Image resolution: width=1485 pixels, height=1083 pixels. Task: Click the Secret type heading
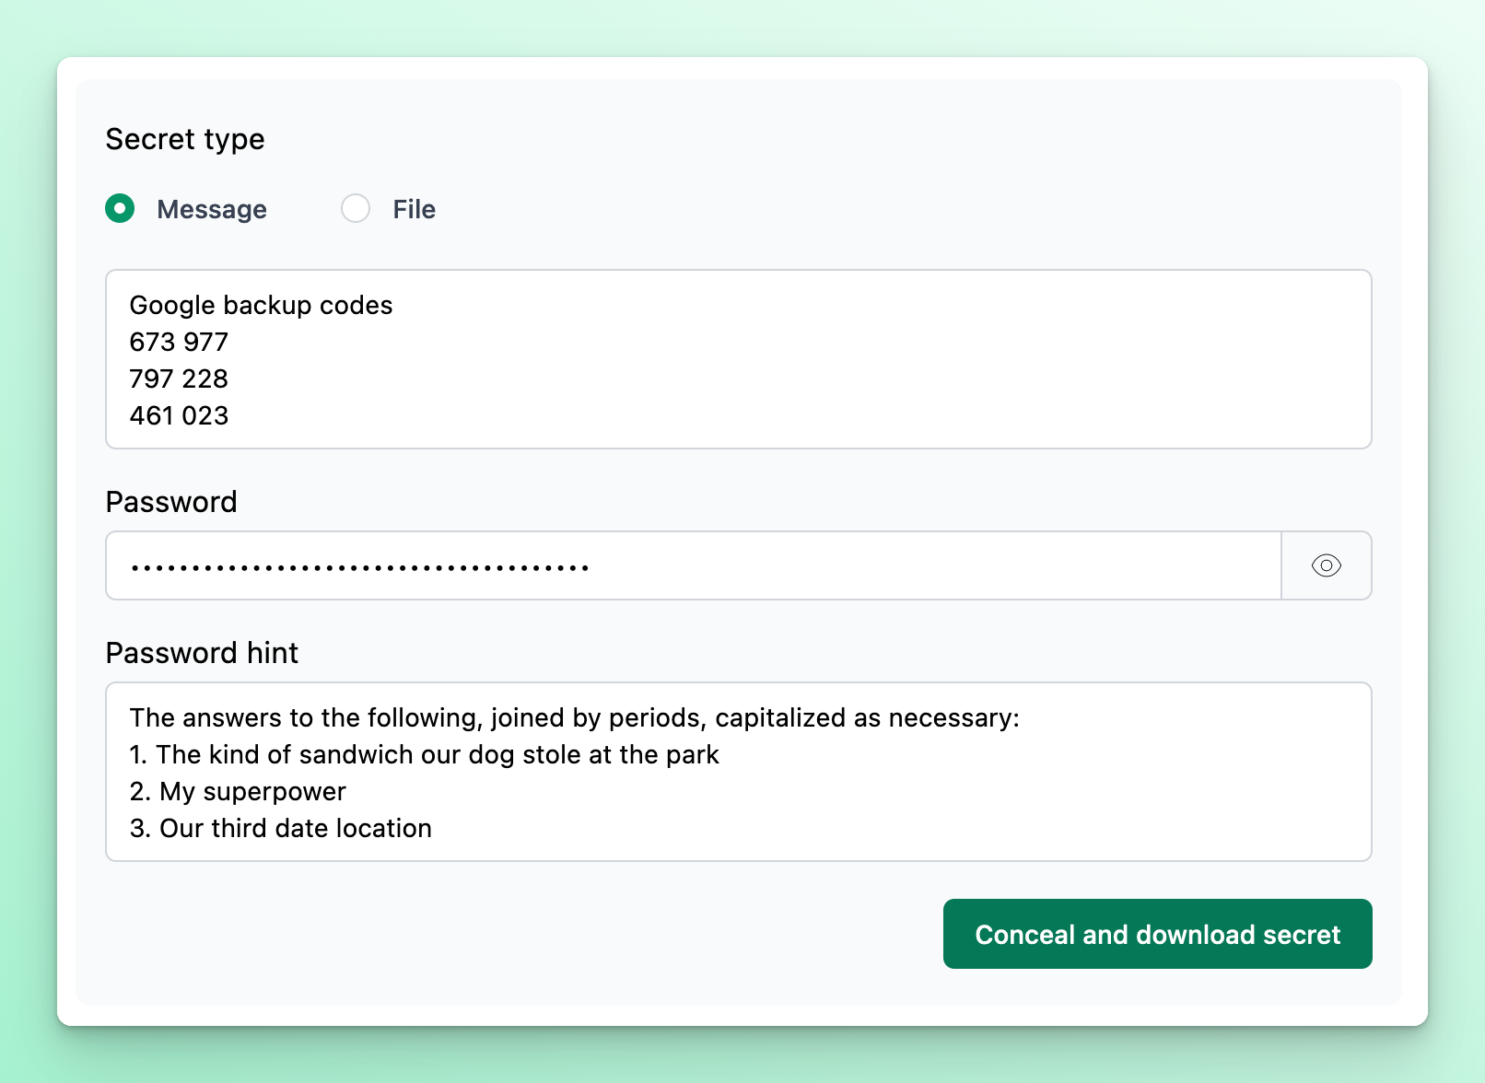[185, 139]
